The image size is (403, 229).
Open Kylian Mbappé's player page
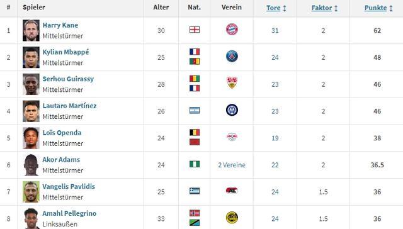(x=65, y=52)
